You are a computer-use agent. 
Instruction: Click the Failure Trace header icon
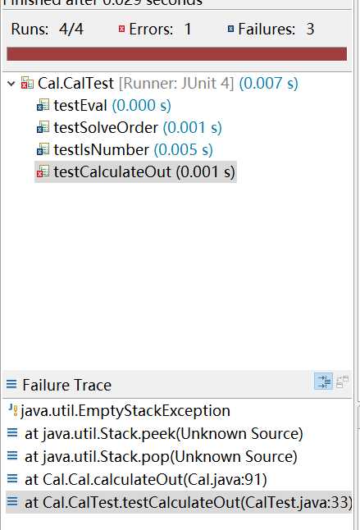[x=11, y=385]
